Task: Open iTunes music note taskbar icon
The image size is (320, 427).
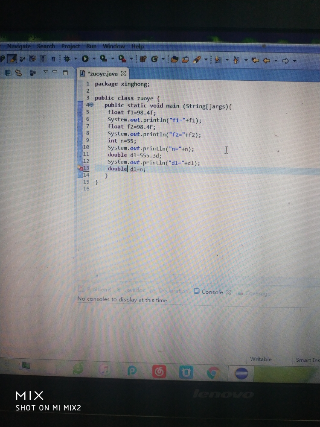Action: click(105, 370)
